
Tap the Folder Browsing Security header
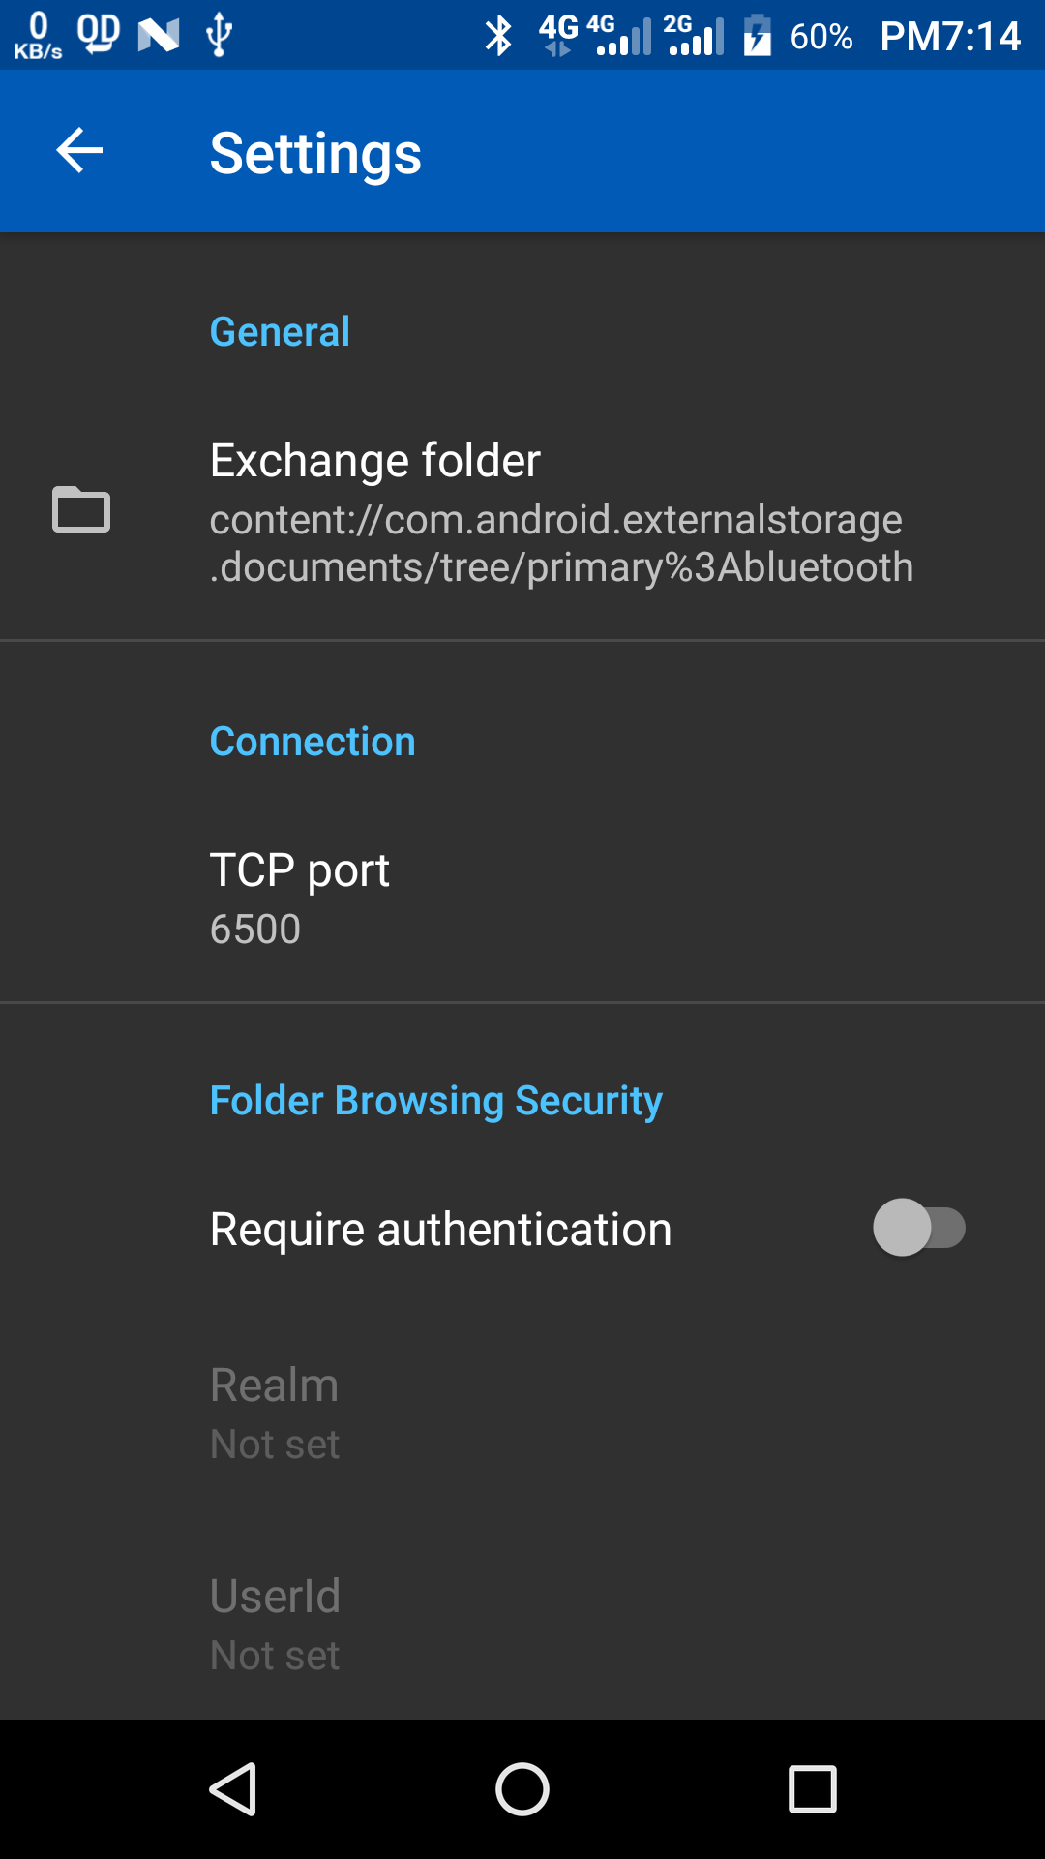pos(435,1101)
